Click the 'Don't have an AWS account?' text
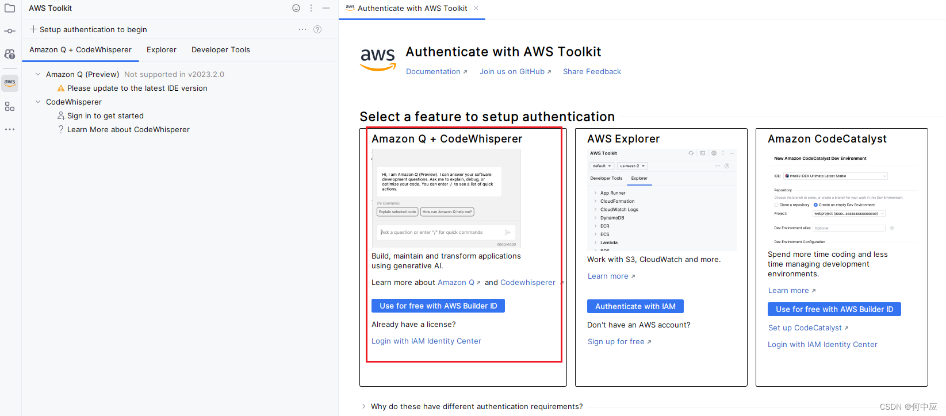Viewport: 946px width, 416px height. 639,325
